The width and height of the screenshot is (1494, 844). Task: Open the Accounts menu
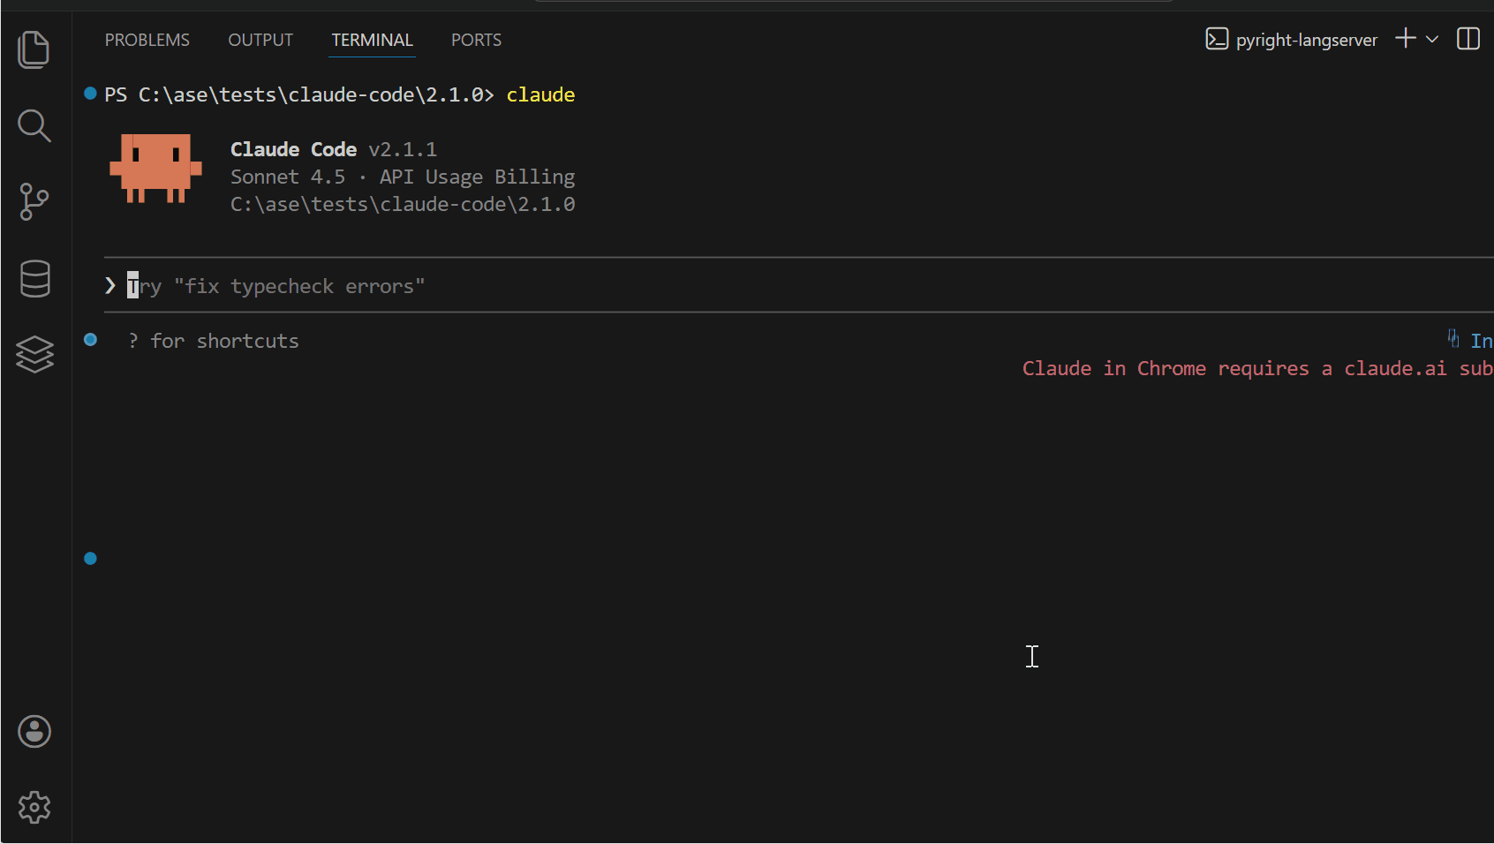click(34, 731)
